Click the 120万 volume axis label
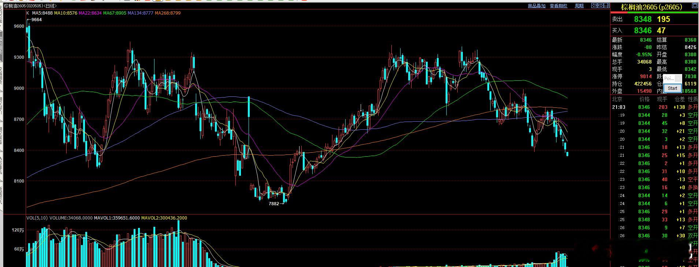Viewport: 699px width, 267px height. click(x=18, y=230)
